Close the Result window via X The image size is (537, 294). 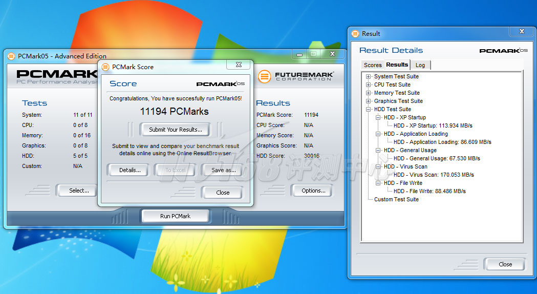click(522, 31)
